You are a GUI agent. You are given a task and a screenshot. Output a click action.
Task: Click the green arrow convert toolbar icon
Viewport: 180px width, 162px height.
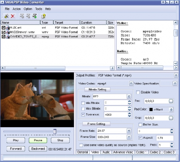click(35, 16)
